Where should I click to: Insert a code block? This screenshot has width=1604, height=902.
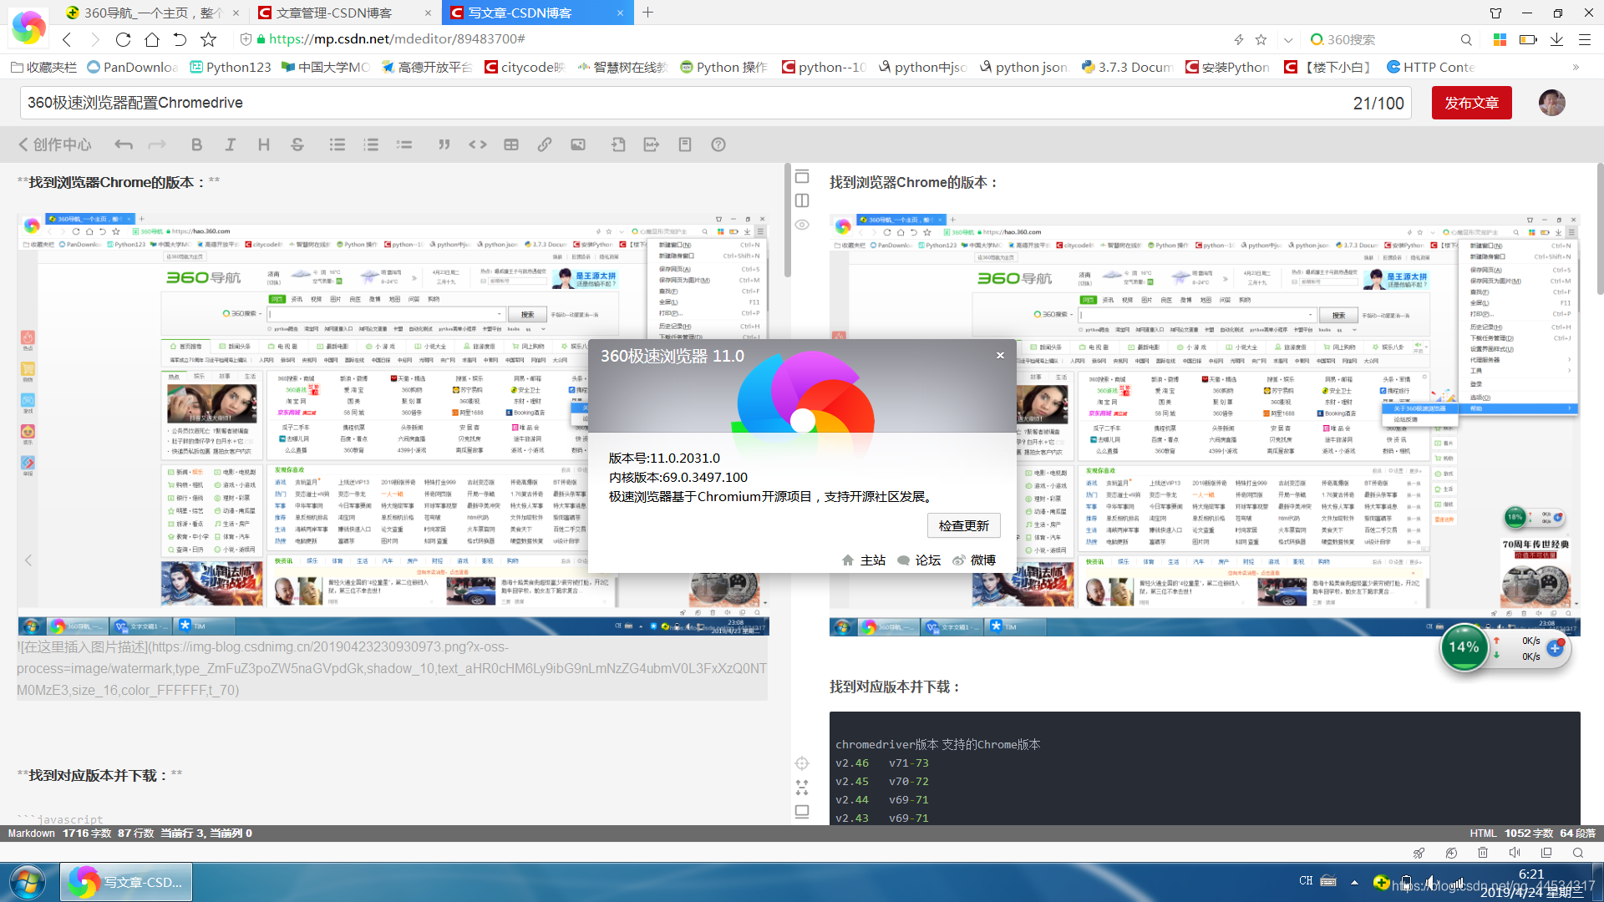478,144
